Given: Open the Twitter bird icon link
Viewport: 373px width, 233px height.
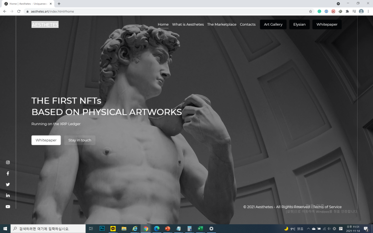Looking at the screenshot, I should [x=8, y=185].
